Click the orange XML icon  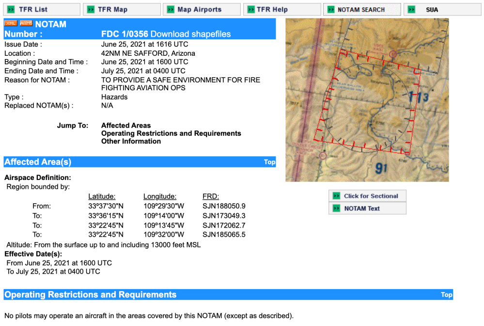point(11,24)
